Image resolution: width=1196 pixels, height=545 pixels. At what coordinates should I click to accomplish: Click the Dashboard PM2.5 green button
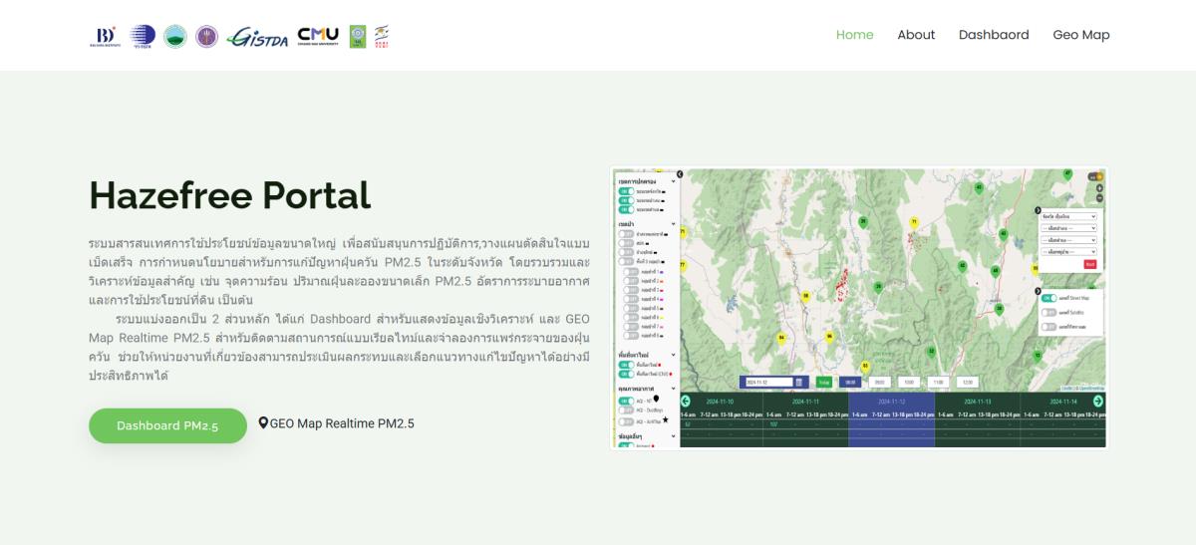[x=167, y=425]
